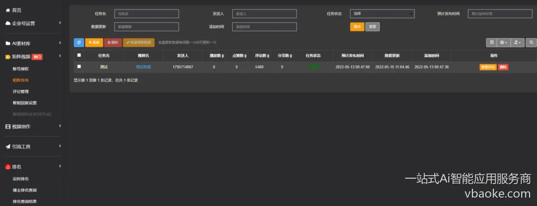Screen dimensions: 537x206
Task: Click the film icon for 视频创作
Action: [8, 127]
